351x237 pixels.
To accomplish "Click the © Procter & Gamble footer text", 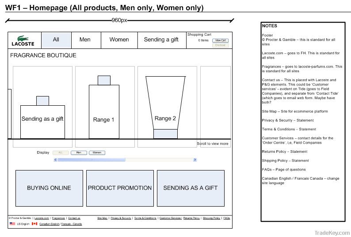I will point(20,218).
